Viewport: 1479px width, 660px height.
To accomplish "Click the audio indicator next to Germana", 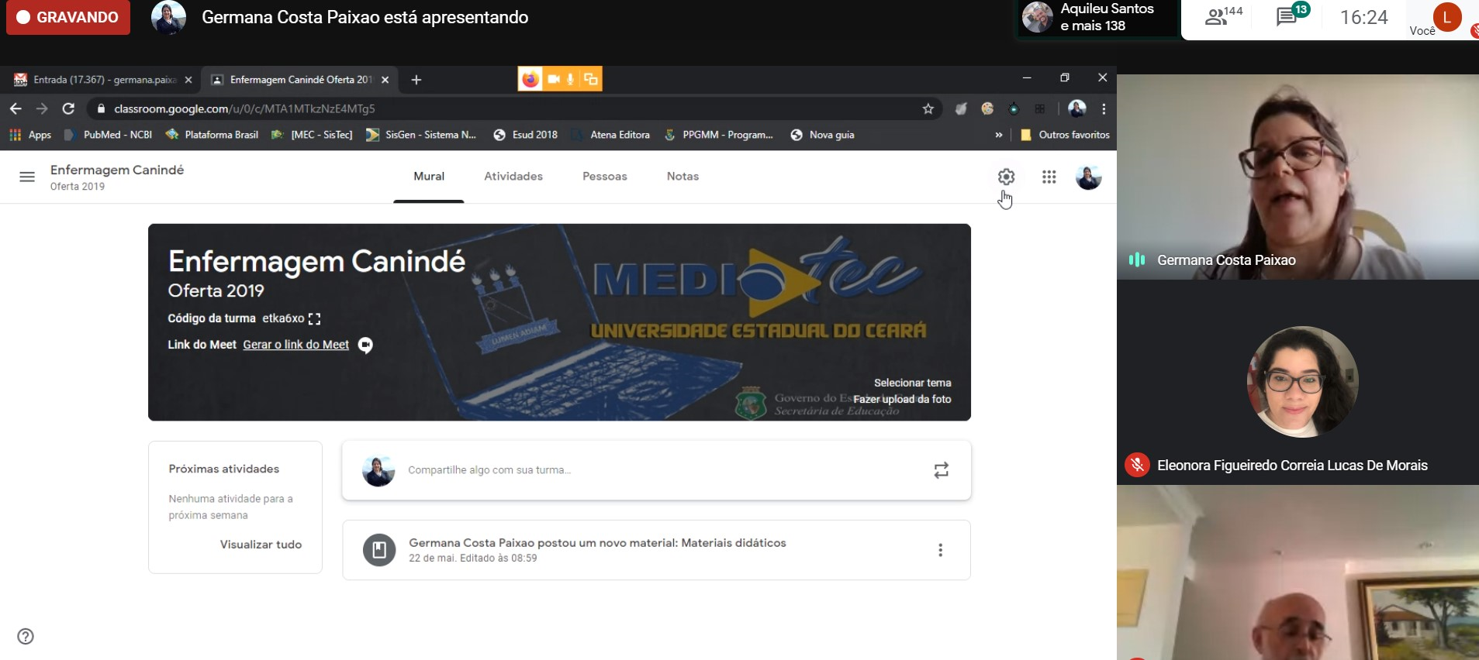I will pos(1137,260).
